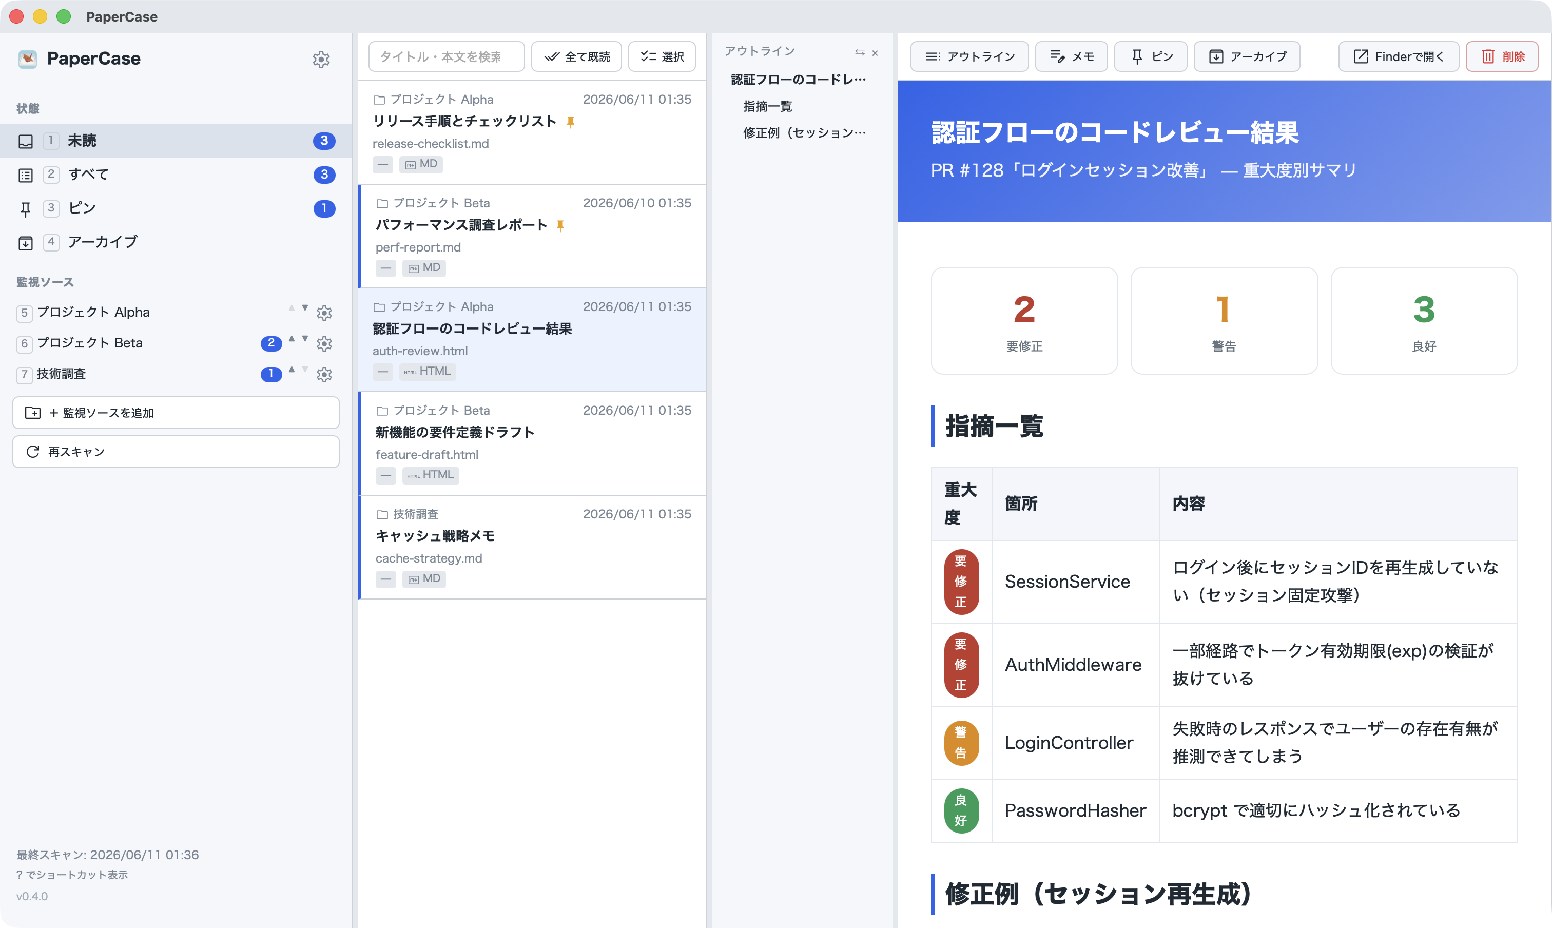This screenshot has height=928, width=1552.
Task: Click the MD format tag on release-checklist.md
Action: [x=421, y=164]
